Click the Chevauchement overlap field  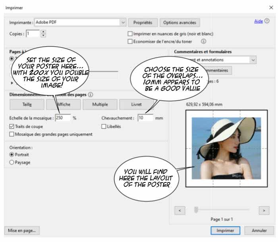[145, 118]
